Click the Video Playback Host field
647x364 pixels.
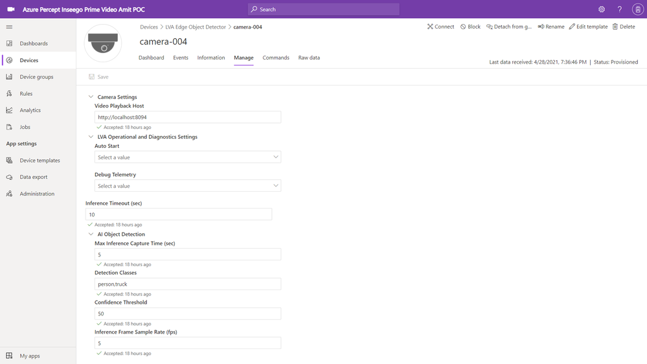(188, 117)
